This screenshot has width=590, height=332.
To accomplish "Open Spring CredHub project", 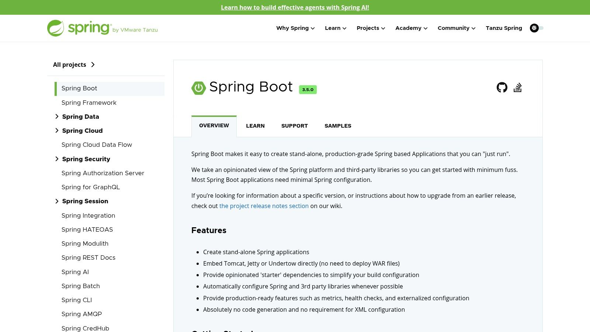I will pyautogui.click(x=85, y=328).
